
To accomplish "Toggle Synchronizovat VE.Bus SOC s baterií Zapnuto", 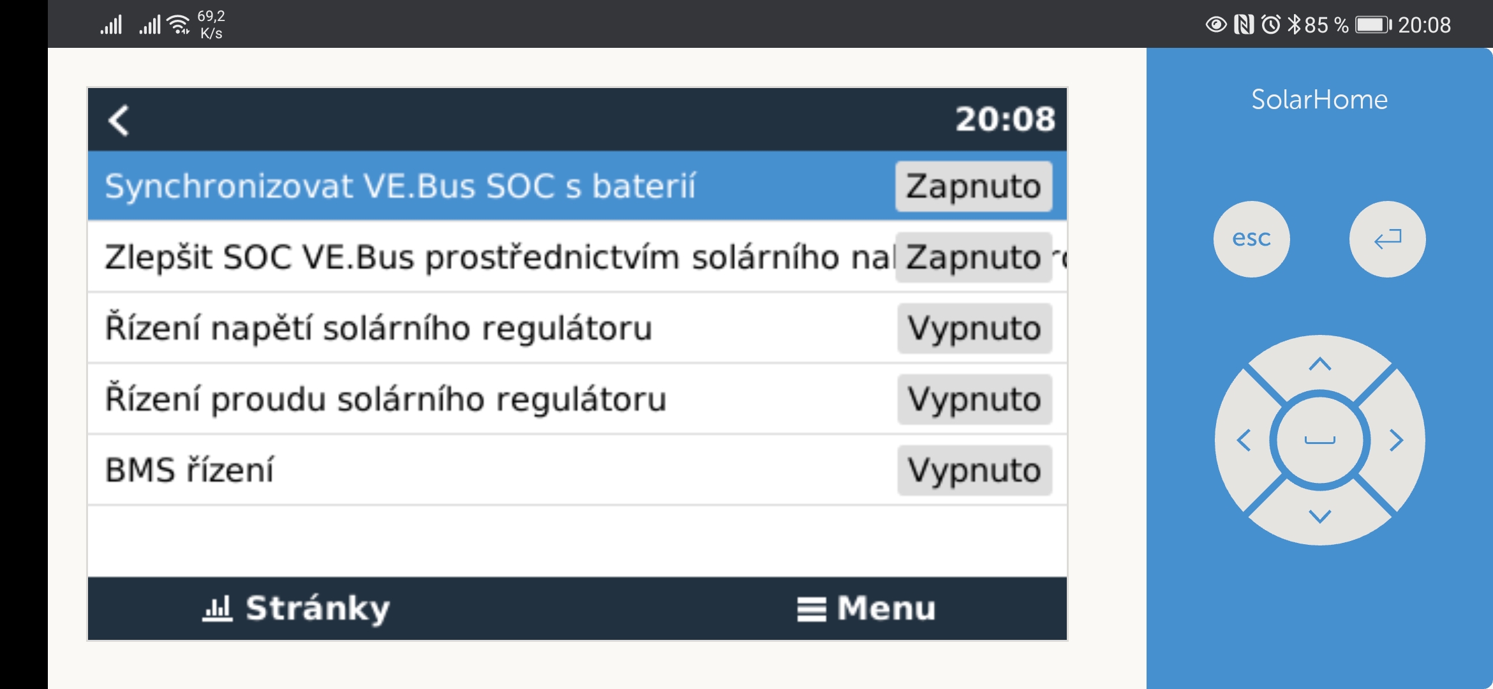I will pyautogui.click(x=973, y=186).
